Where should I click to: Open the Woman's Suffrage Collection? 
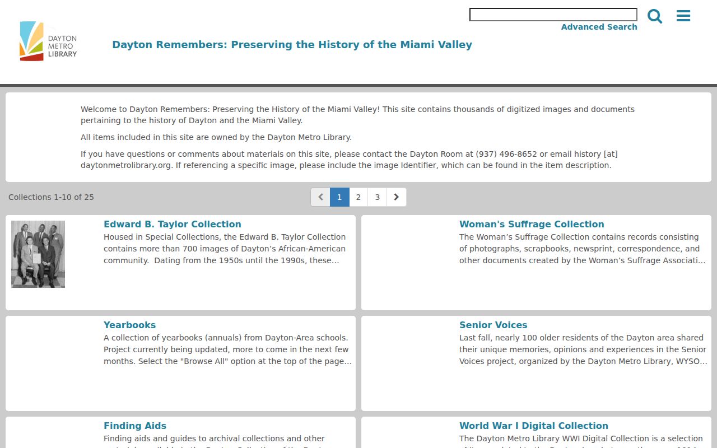(532, 224)
